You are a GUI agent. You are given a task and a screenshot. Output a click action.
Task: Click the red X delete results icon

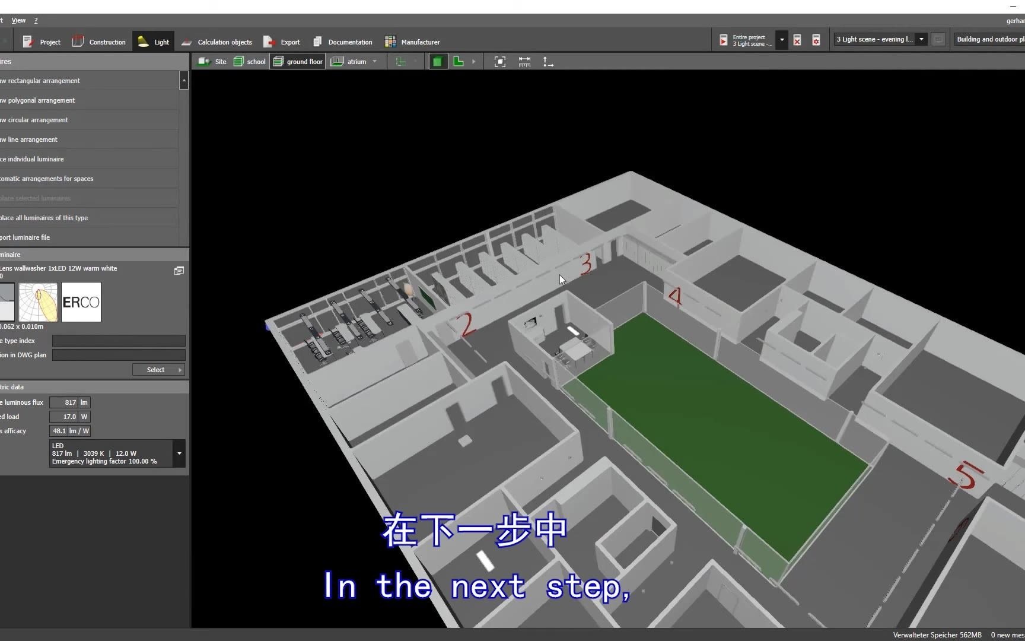[x=797, y=40]
